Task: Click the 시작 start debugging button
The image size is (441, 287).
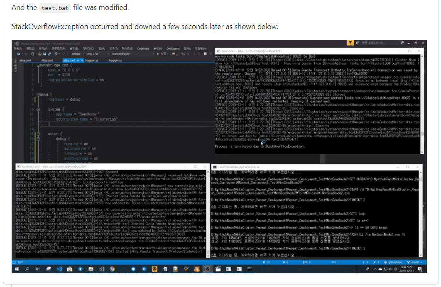Action: (x=161, y=54)
